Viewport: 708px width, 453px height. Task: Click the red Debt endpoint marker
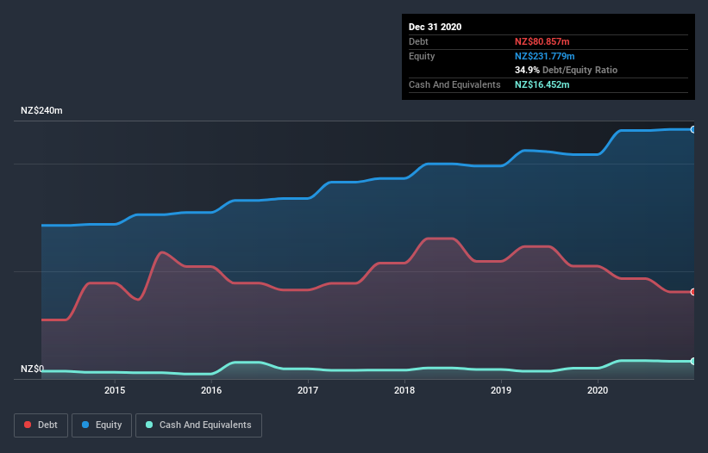pyautogui.click(x=692, y=292)
